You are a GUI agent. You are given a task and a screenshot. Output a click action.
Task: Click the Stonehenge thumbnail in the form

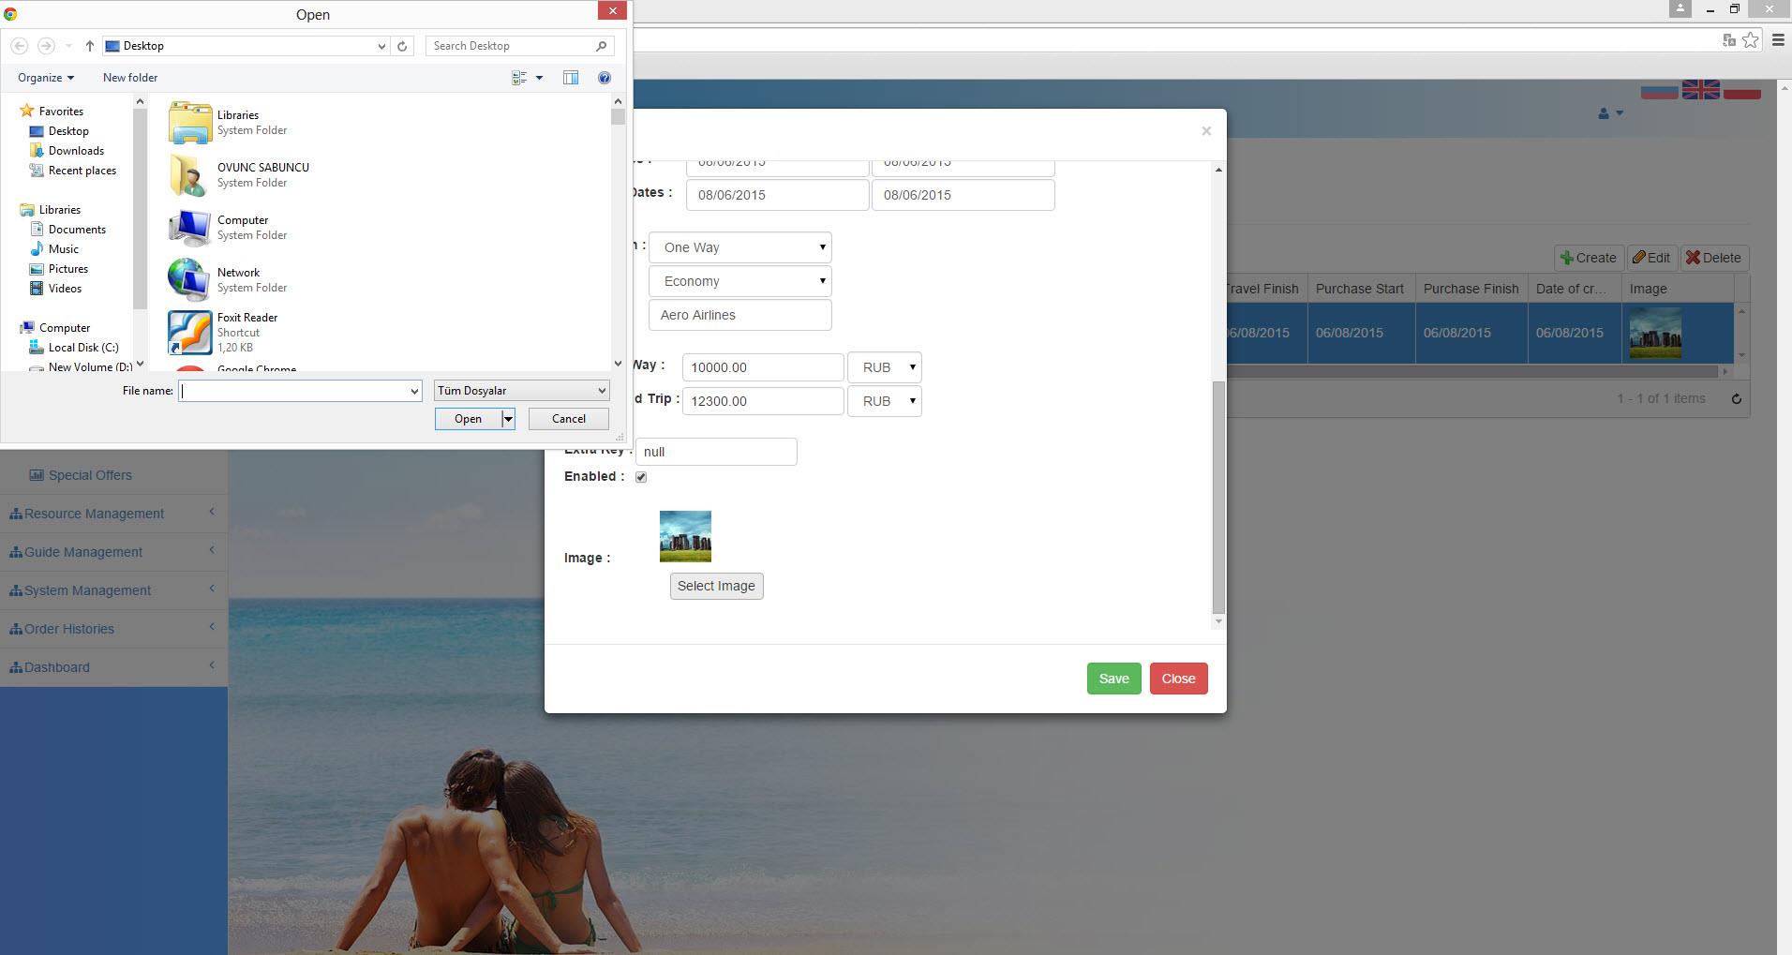point(685,536)
